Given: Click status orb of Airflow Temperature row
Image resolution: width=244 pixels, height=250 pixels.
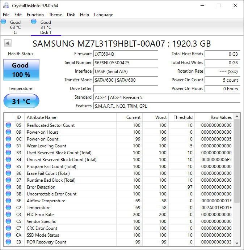Looking at the screenshot, I should [x=8, y=201].
